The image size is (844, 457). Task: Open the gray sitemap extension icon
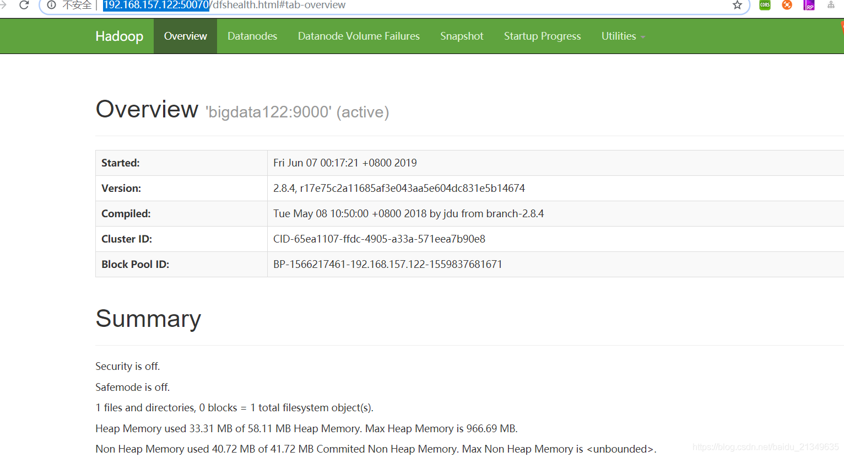[831, 5]
